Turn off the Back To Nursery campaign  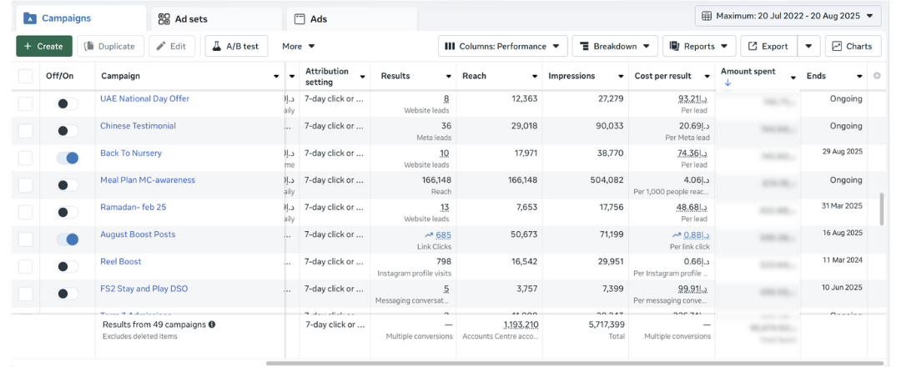(68, 158)
